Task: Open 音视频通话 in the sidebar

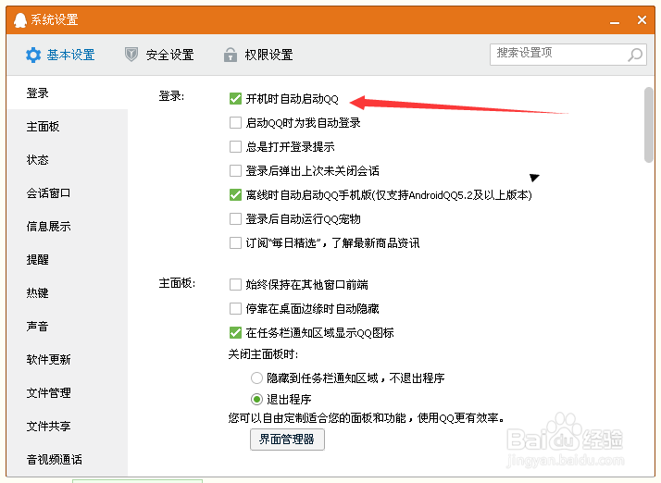Action: click(x=67, y=459)
